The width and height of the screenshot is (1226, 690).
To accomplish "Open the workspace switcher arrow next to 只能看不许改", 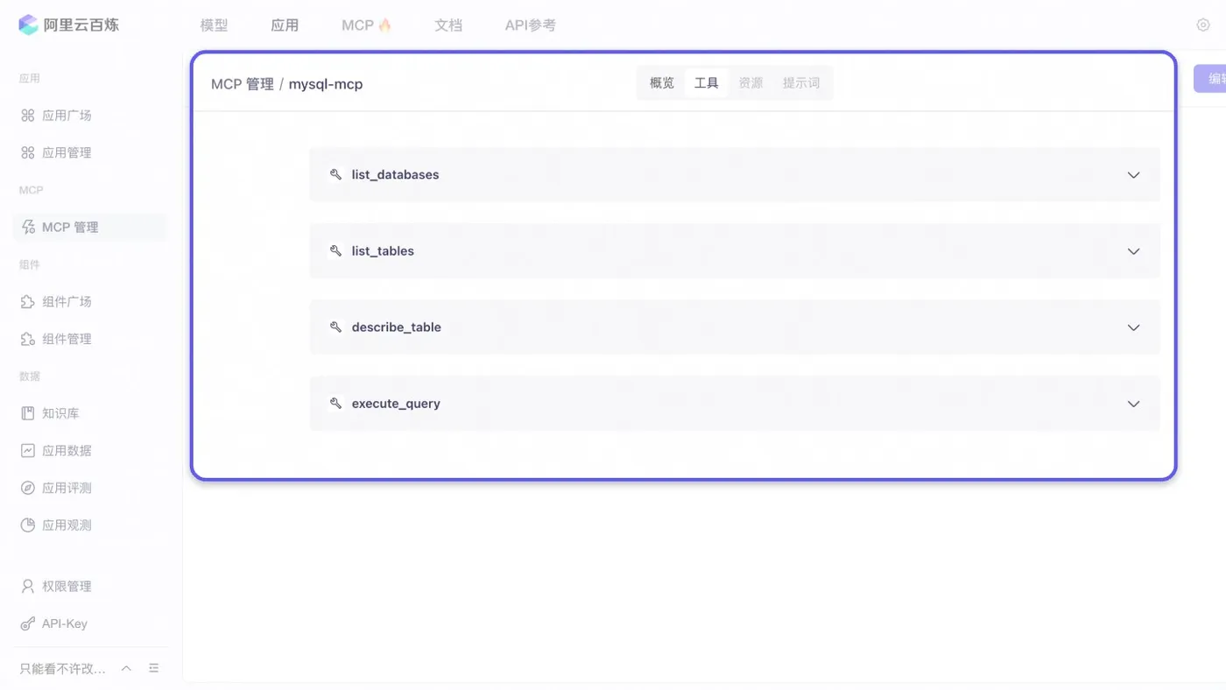I will (x=126, y=668).
